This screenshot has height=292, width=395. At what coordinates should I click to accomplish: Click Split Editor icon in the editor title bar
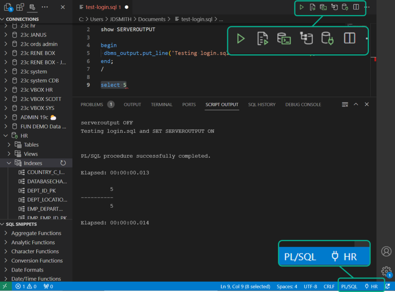point(356,7)
